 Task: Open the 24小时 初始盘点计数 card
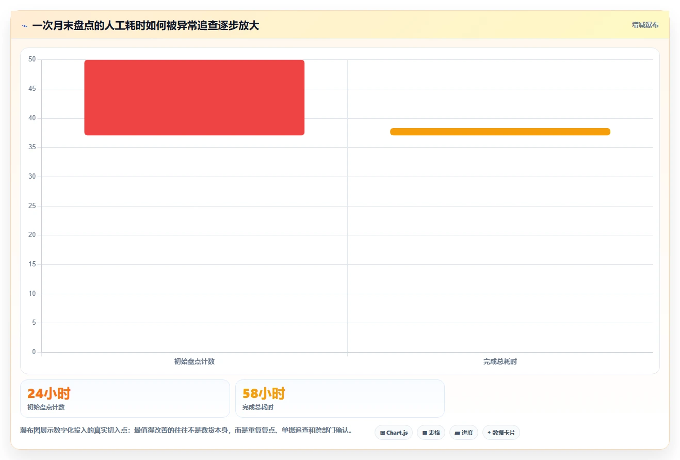pos(125,399)
